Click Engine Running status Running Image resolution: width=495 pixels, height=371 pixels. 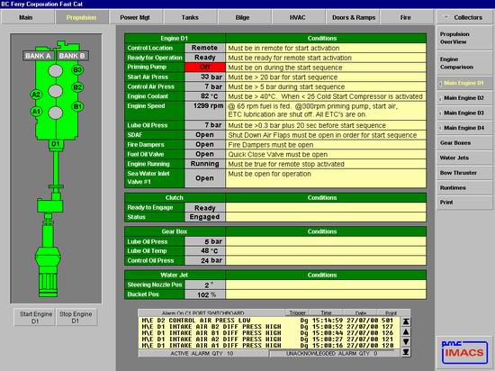point(205,164)
